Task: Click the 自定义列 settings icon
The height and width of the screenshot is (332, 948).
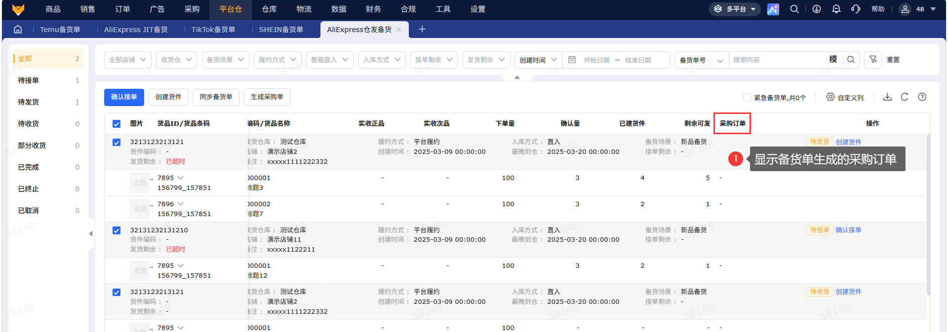Action: (x=830, y=97)
